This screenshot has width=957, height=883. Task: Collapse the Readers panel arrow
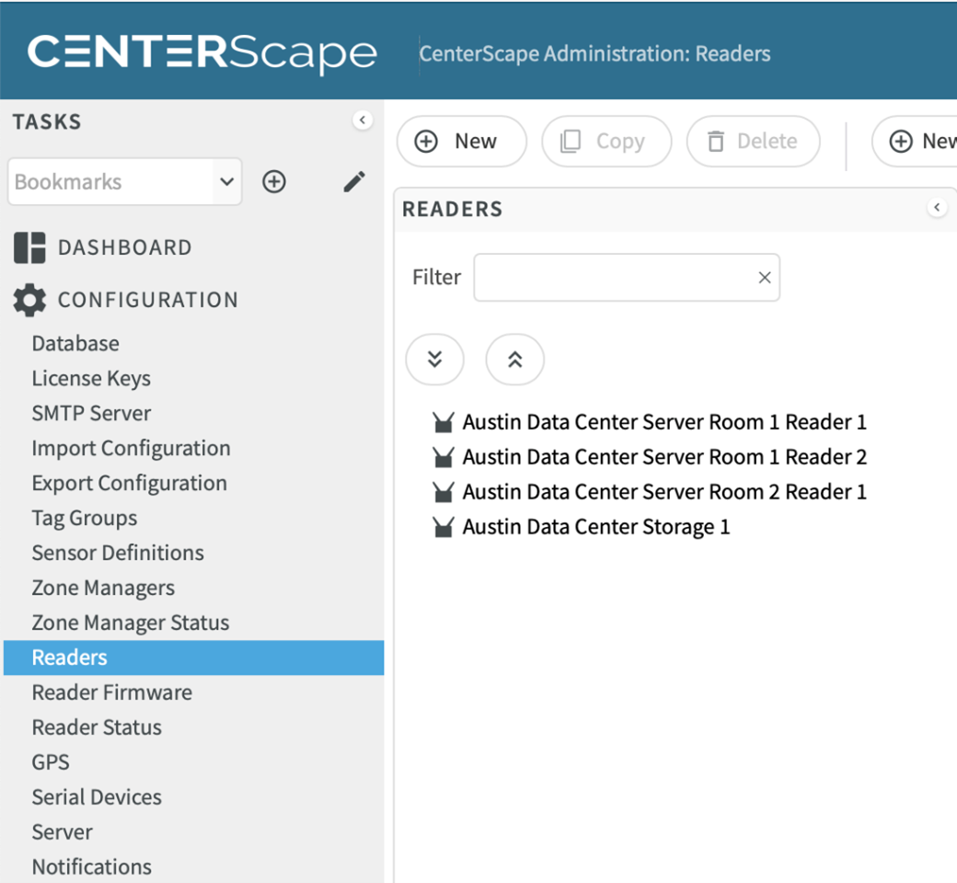coord(937,208)
